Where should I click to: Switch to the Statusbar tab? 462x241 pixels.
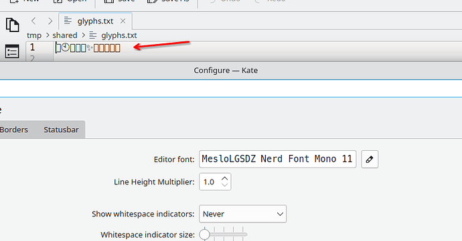(x=61, y=130)
